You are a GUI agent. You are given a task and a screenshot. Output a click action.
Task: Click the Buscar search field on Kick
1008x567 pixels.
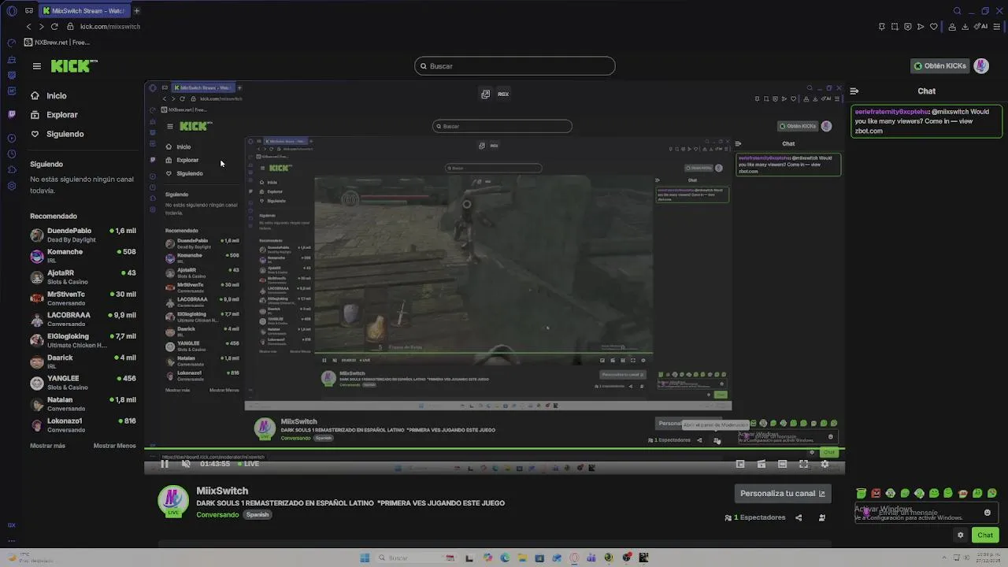515,66
